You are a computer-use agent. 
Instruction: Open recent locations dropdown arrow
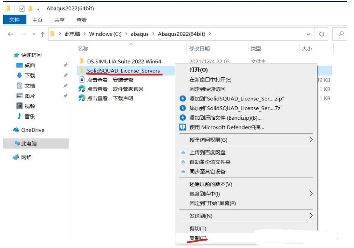34,34
